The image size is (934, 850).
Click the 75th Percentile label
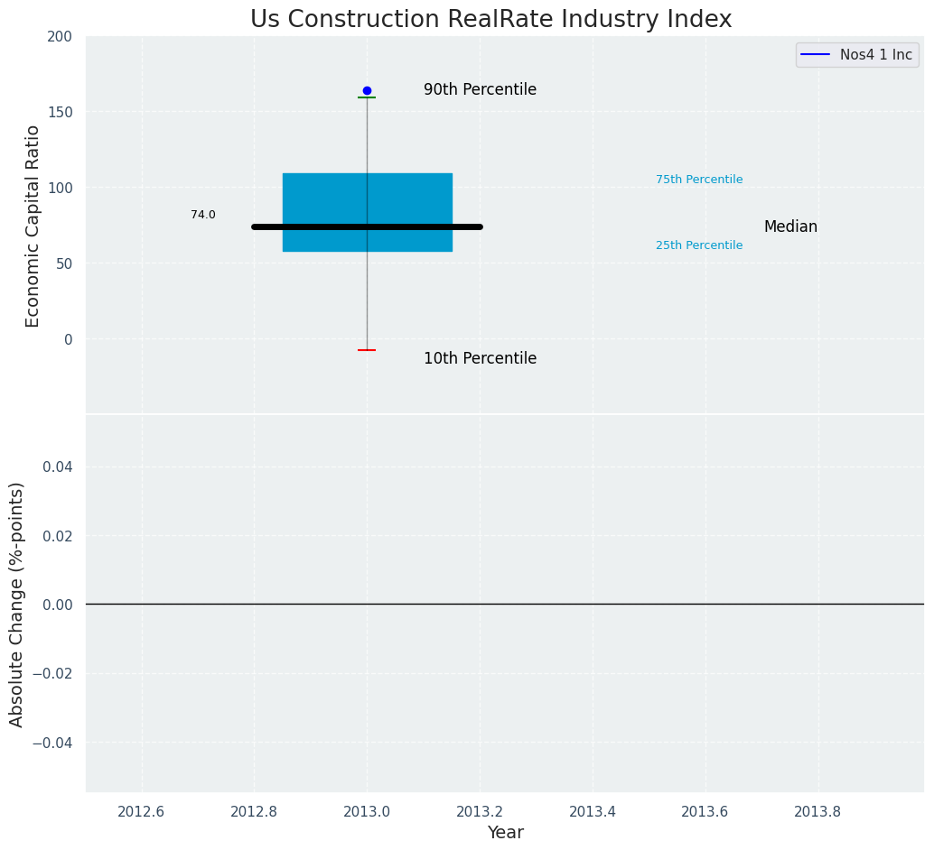click(x=699, y=180)
